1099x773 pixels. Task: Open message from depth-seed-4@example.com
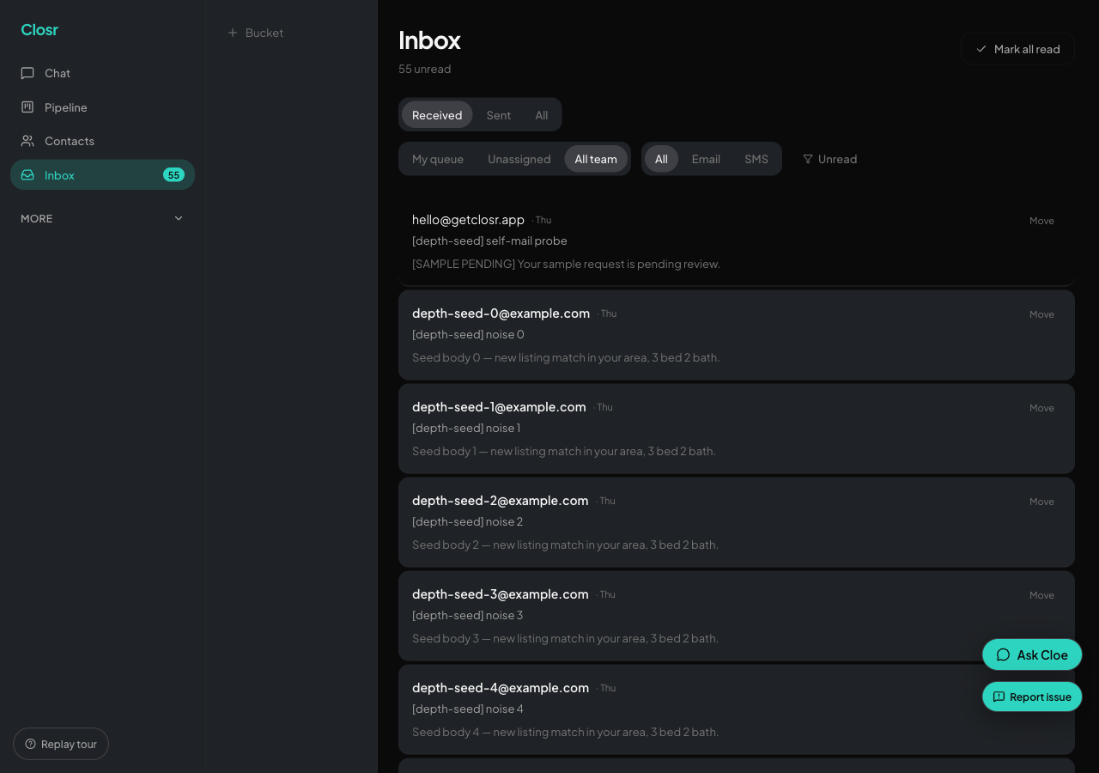point(737,709)
